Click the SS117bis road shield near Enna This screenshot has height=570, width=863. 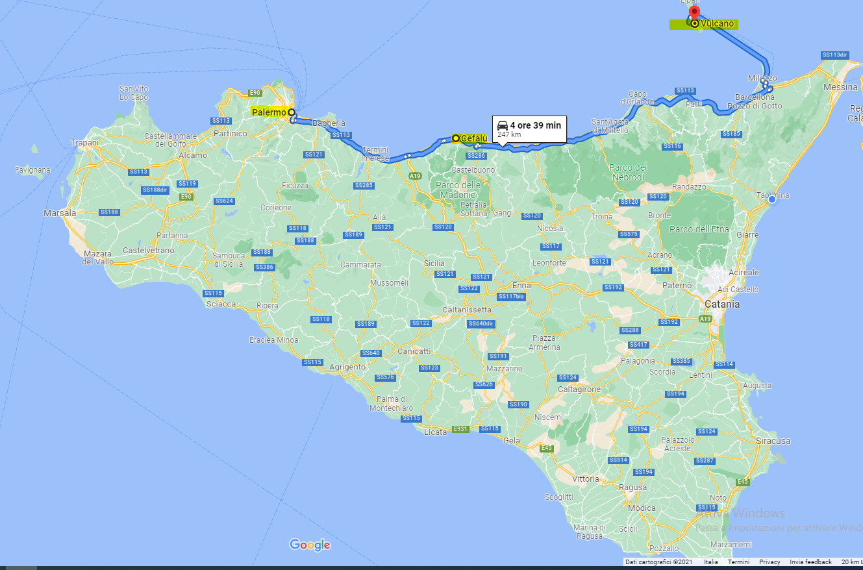pos(510,296)
